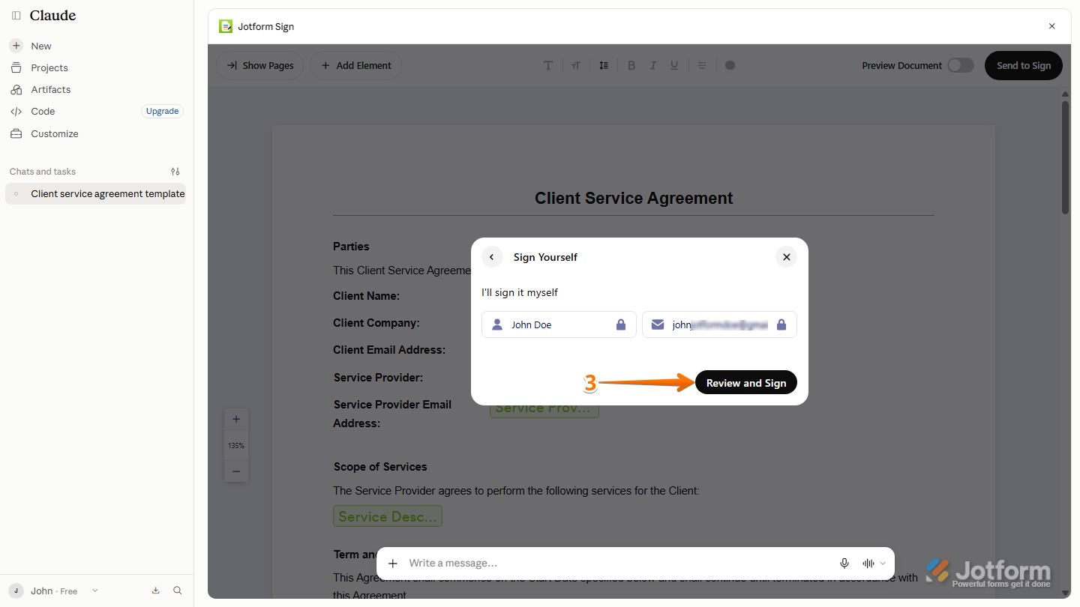Click the Add Element button

[x=356, y=65]
